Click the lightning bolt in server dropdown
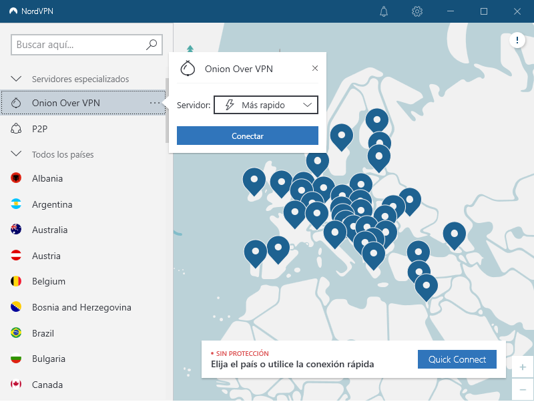This screenshot has width=534, height=410. pos(230,105)
